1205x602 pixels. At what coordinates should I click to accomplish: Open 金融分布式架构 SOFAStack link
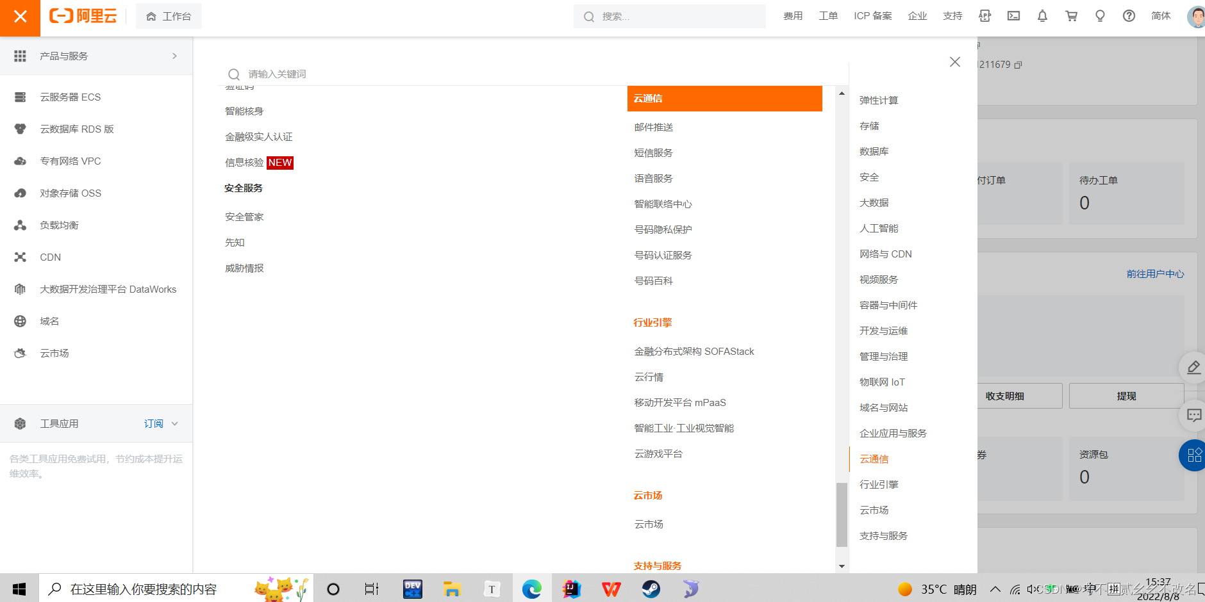[694, 352]
